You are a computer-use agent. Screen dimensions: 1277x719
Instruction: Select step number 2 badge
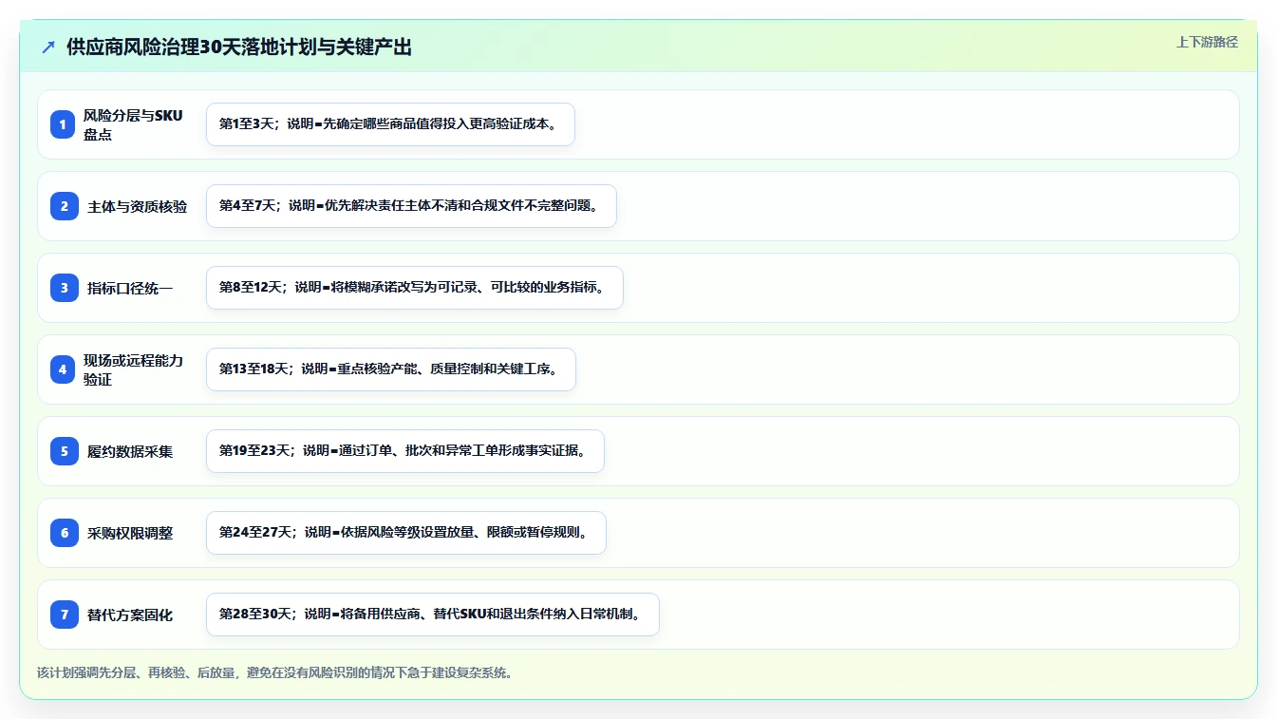point(65,206)
